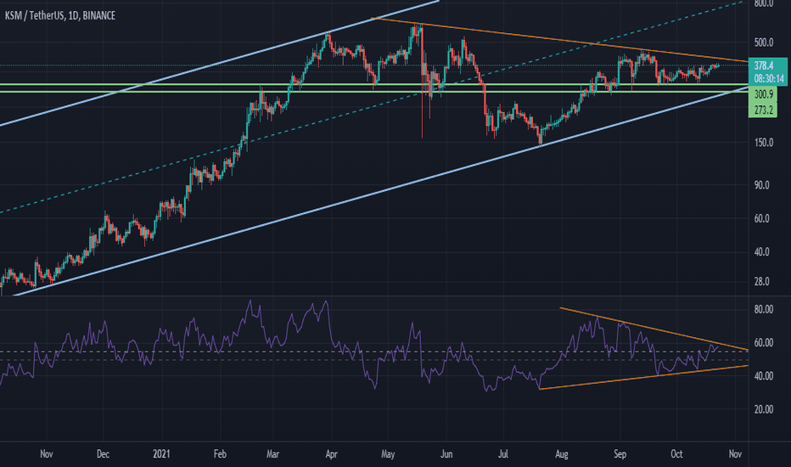Click the 28.0 price axis label
Image resolution: width=791 pixels, height=467 pixels.
[x=762, y=281]
